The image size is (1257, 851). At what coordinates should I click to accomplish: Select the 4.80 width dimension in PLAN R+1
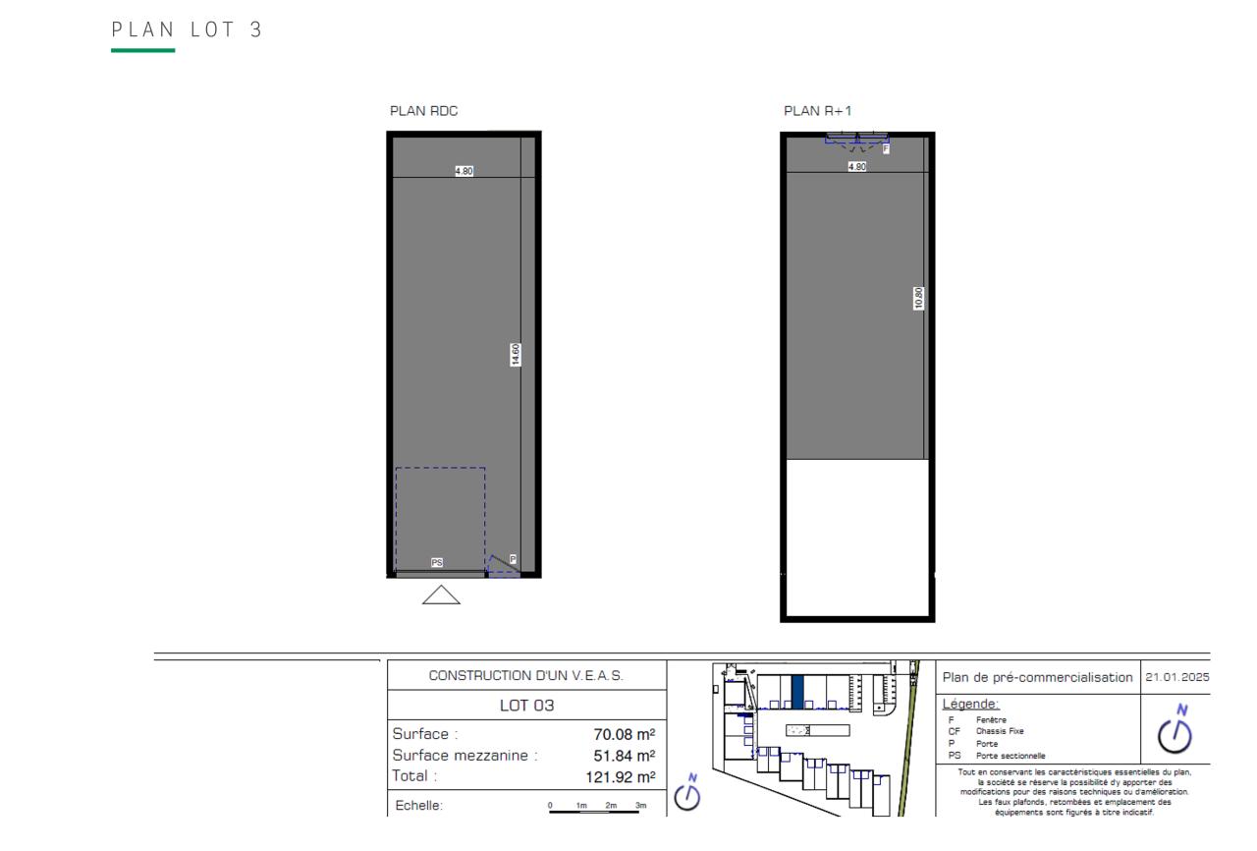tap(857, 167)
